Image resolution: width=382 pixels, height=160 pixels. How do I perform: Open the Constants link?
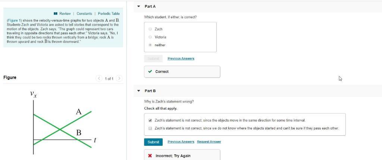(84, 14)
